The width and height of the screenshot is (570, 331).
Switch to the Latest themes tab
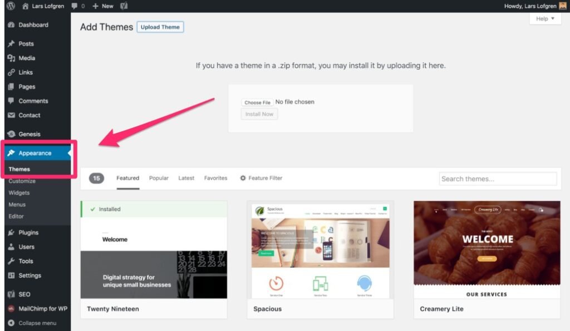(186, 178)
